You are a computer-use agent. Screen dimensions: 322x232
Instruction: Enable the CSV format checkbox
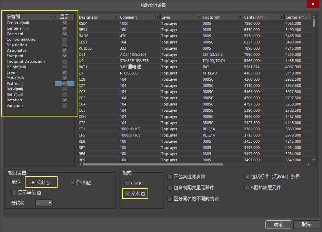point(127,183)
